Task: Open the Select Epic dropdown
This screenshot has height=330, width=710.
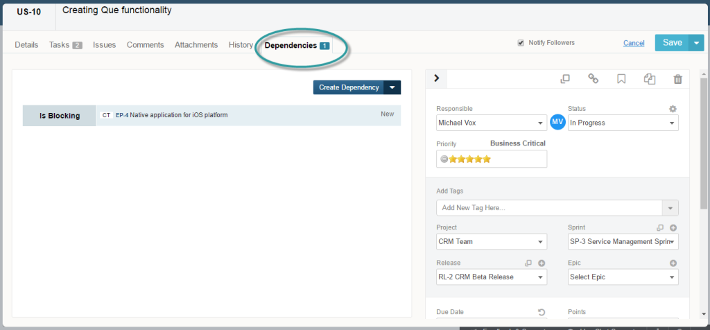Action: pyautogui.click(x=623, y=277)
